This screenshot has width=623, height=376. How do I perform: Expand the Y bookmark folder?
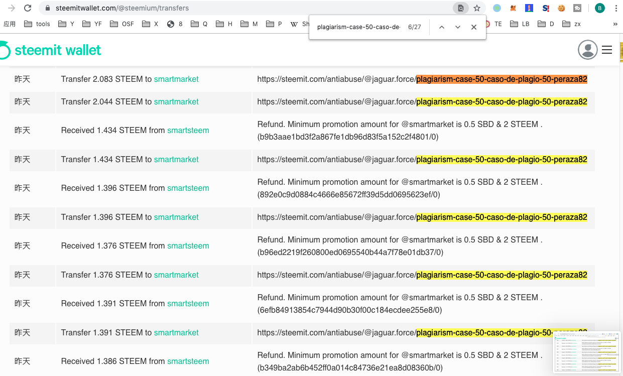66,24
